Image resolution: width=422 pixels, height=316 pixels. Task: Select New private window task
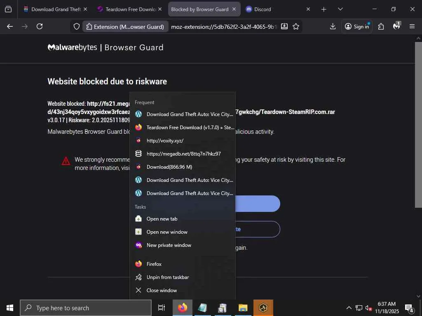[x=183, y=245]
